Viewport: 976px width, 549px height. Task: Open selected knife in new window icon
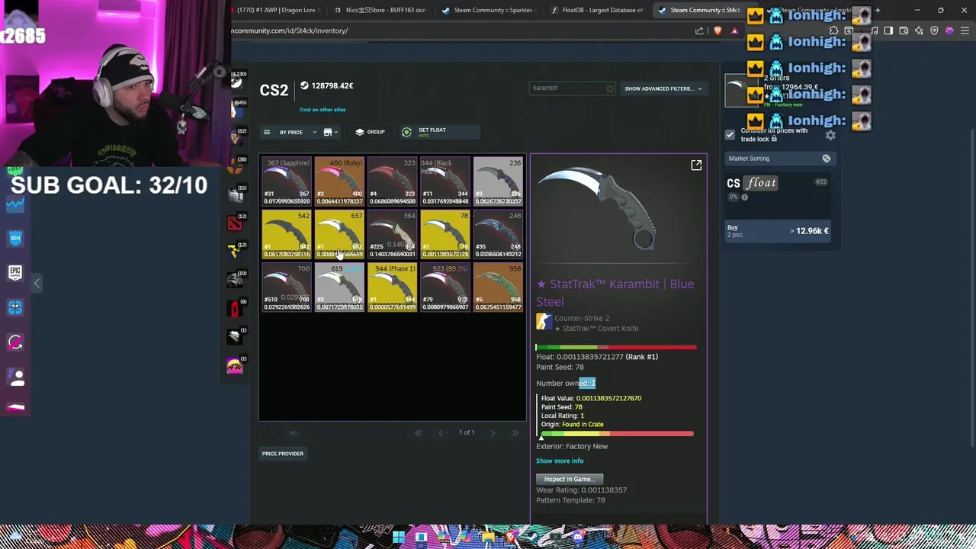point(696,165)
